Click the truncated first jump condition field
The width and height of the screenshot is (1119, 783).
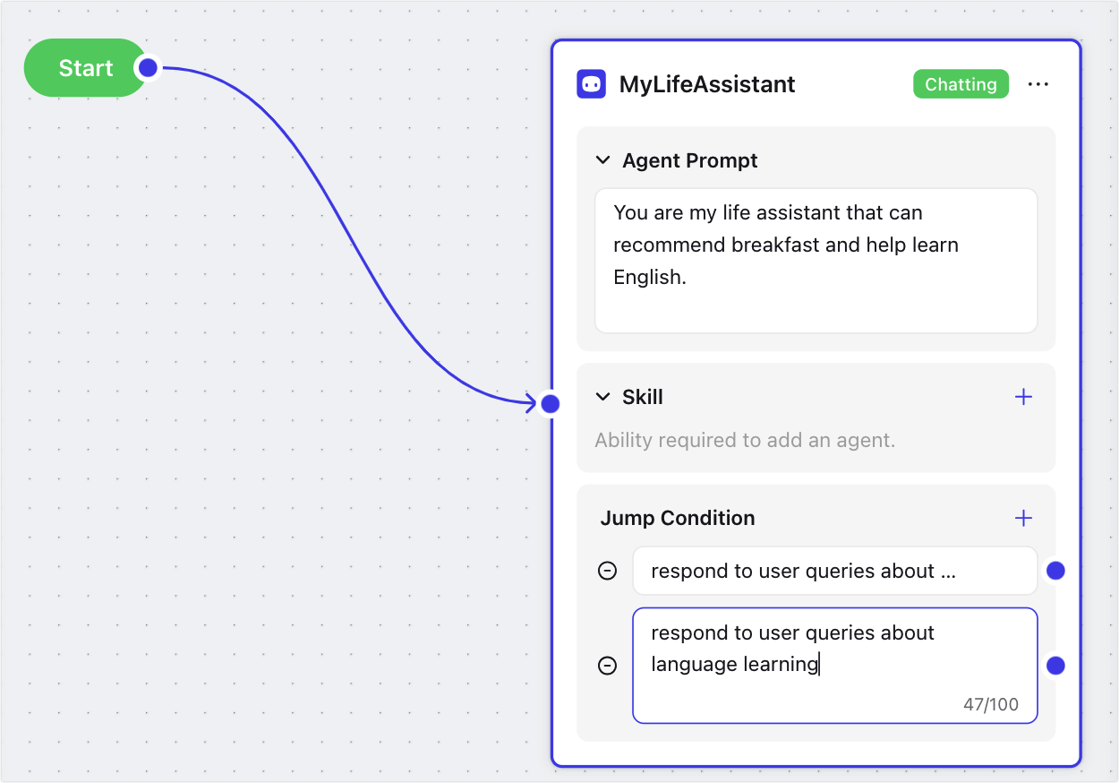coord(834,572)
